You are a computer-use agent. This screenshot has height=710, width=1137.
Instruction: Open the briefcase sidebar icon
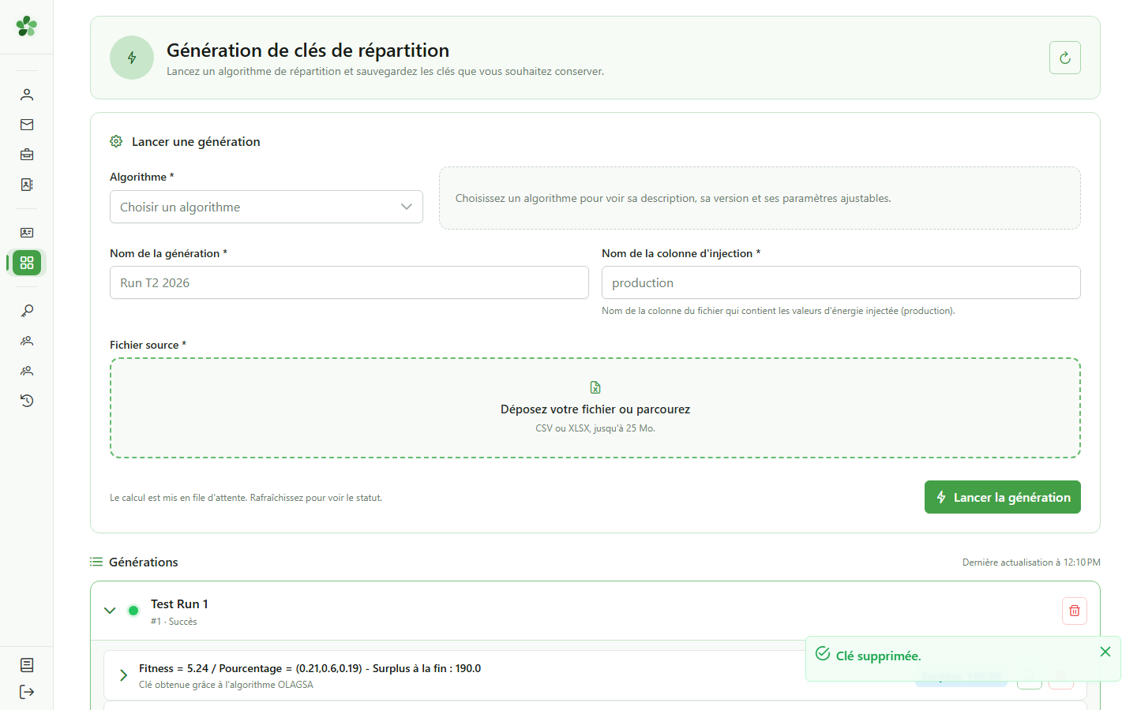[27, 155]
